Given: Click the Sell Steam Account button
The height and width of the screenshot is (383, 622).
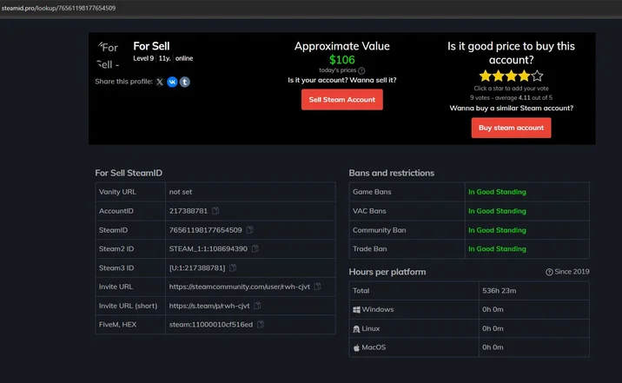Looking at the screenshot, I should (x=342, y=100).
